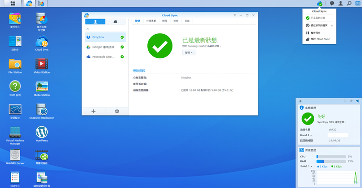The width and height of the screenshot is (362, 188).
Task: Click the RAM usage bar in widget
Action: point(331,161)
